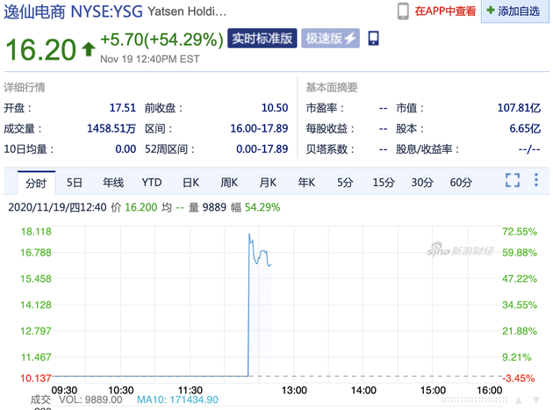Click the 区间 value 16.00-17.89
Image resolution: width=553 pixels, height=410 pixels.
(259, 128)
